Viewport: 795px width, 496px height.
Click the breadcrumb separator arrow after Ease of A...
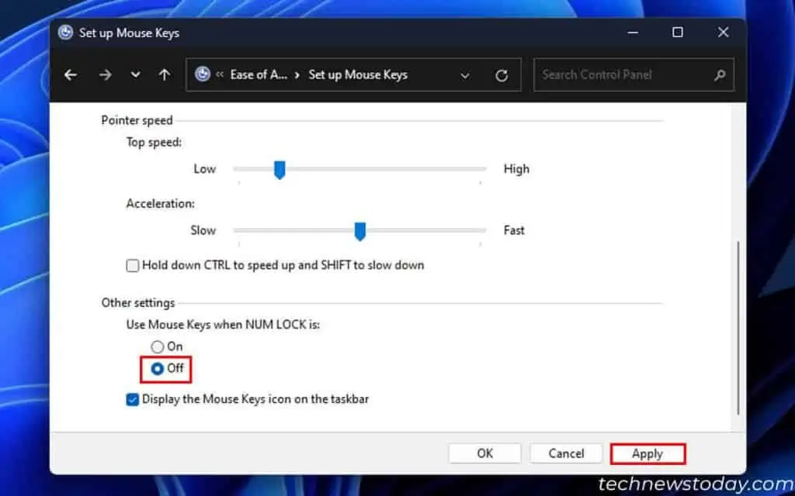coord(297,75)
